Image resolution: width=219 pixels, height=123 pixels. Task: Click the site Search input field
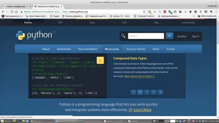[146, 36]
